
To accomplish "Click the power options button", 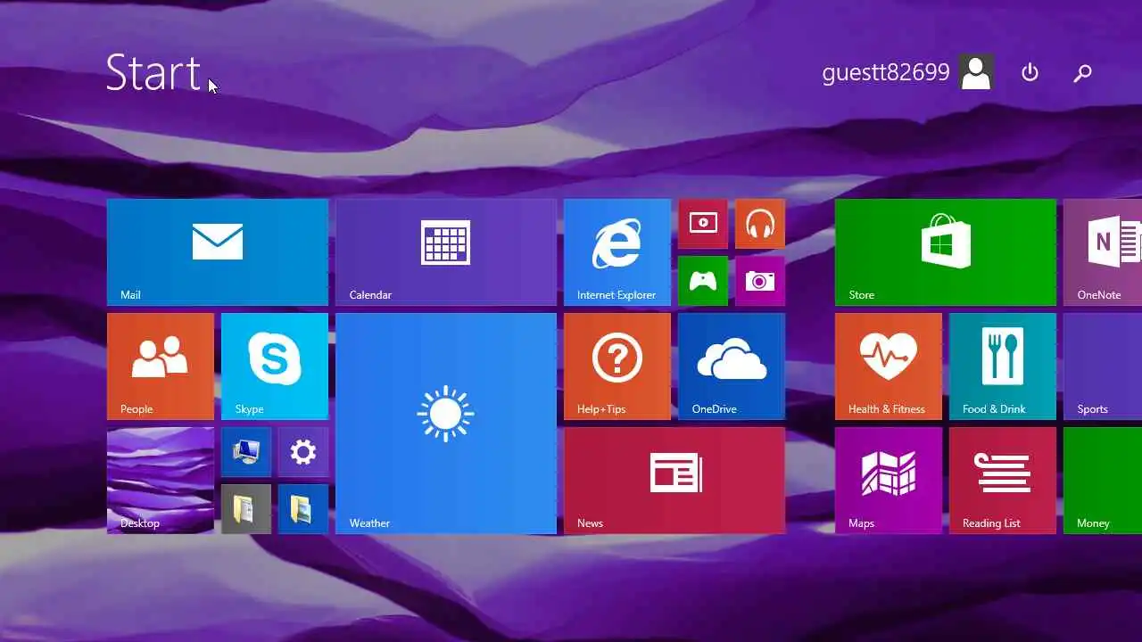I will (x=1030, y=72).
